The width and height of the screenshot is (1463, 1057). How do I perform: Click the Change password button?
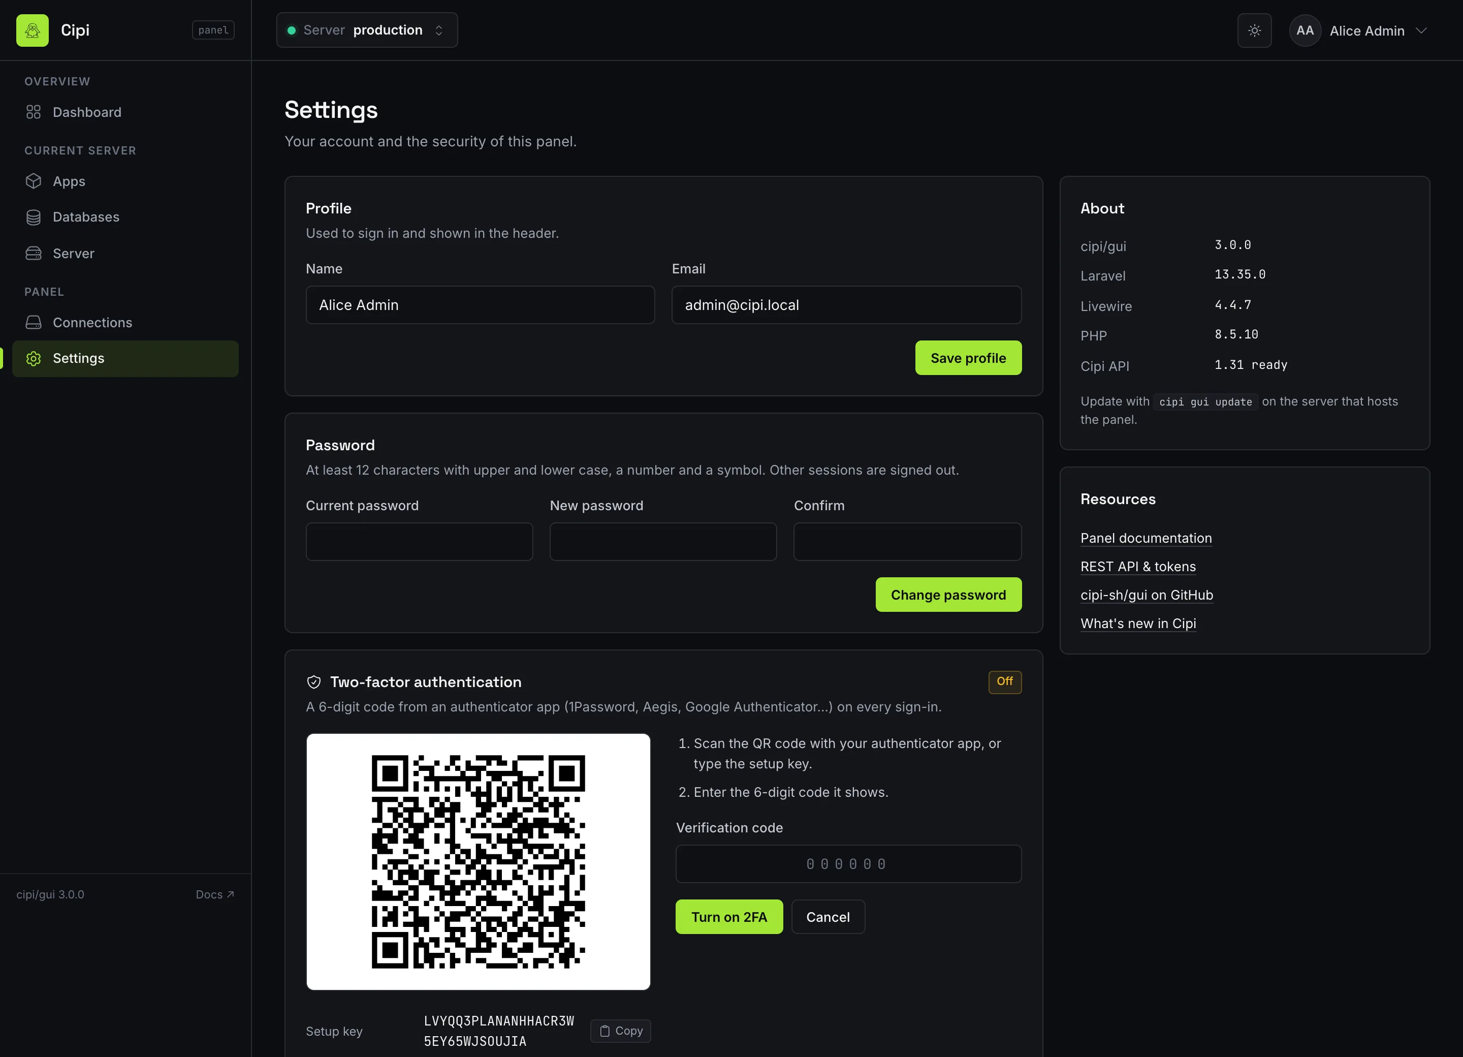pyautogui.click(x=948, y=595)
